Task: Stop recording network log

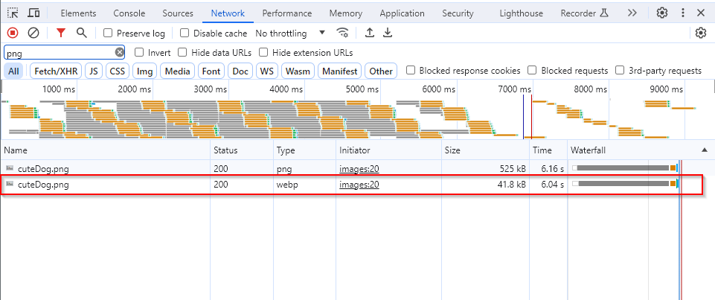Action: point(12,33)
